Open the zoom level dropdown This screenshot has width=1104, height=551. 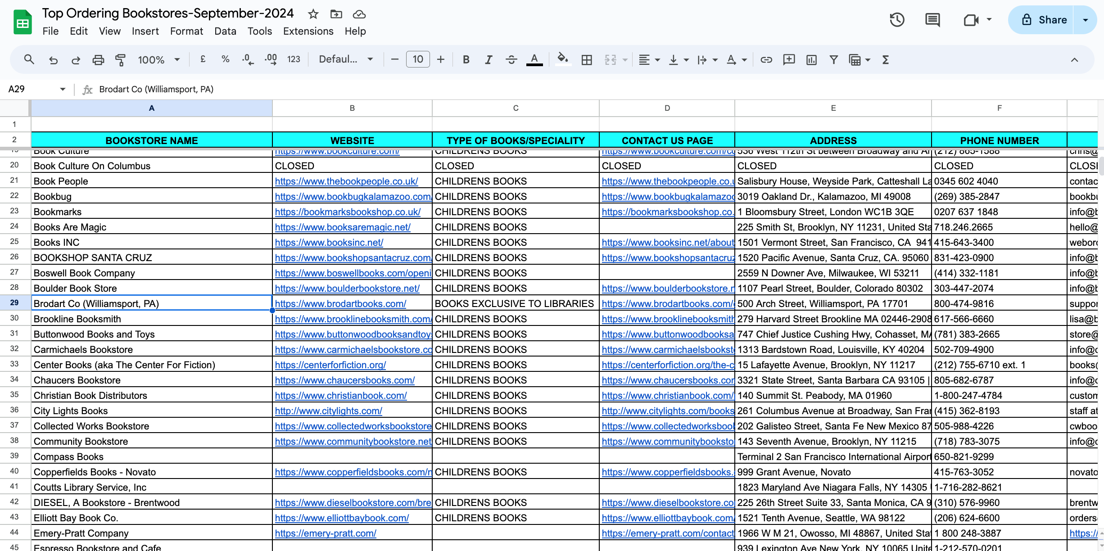pos(159,59)
